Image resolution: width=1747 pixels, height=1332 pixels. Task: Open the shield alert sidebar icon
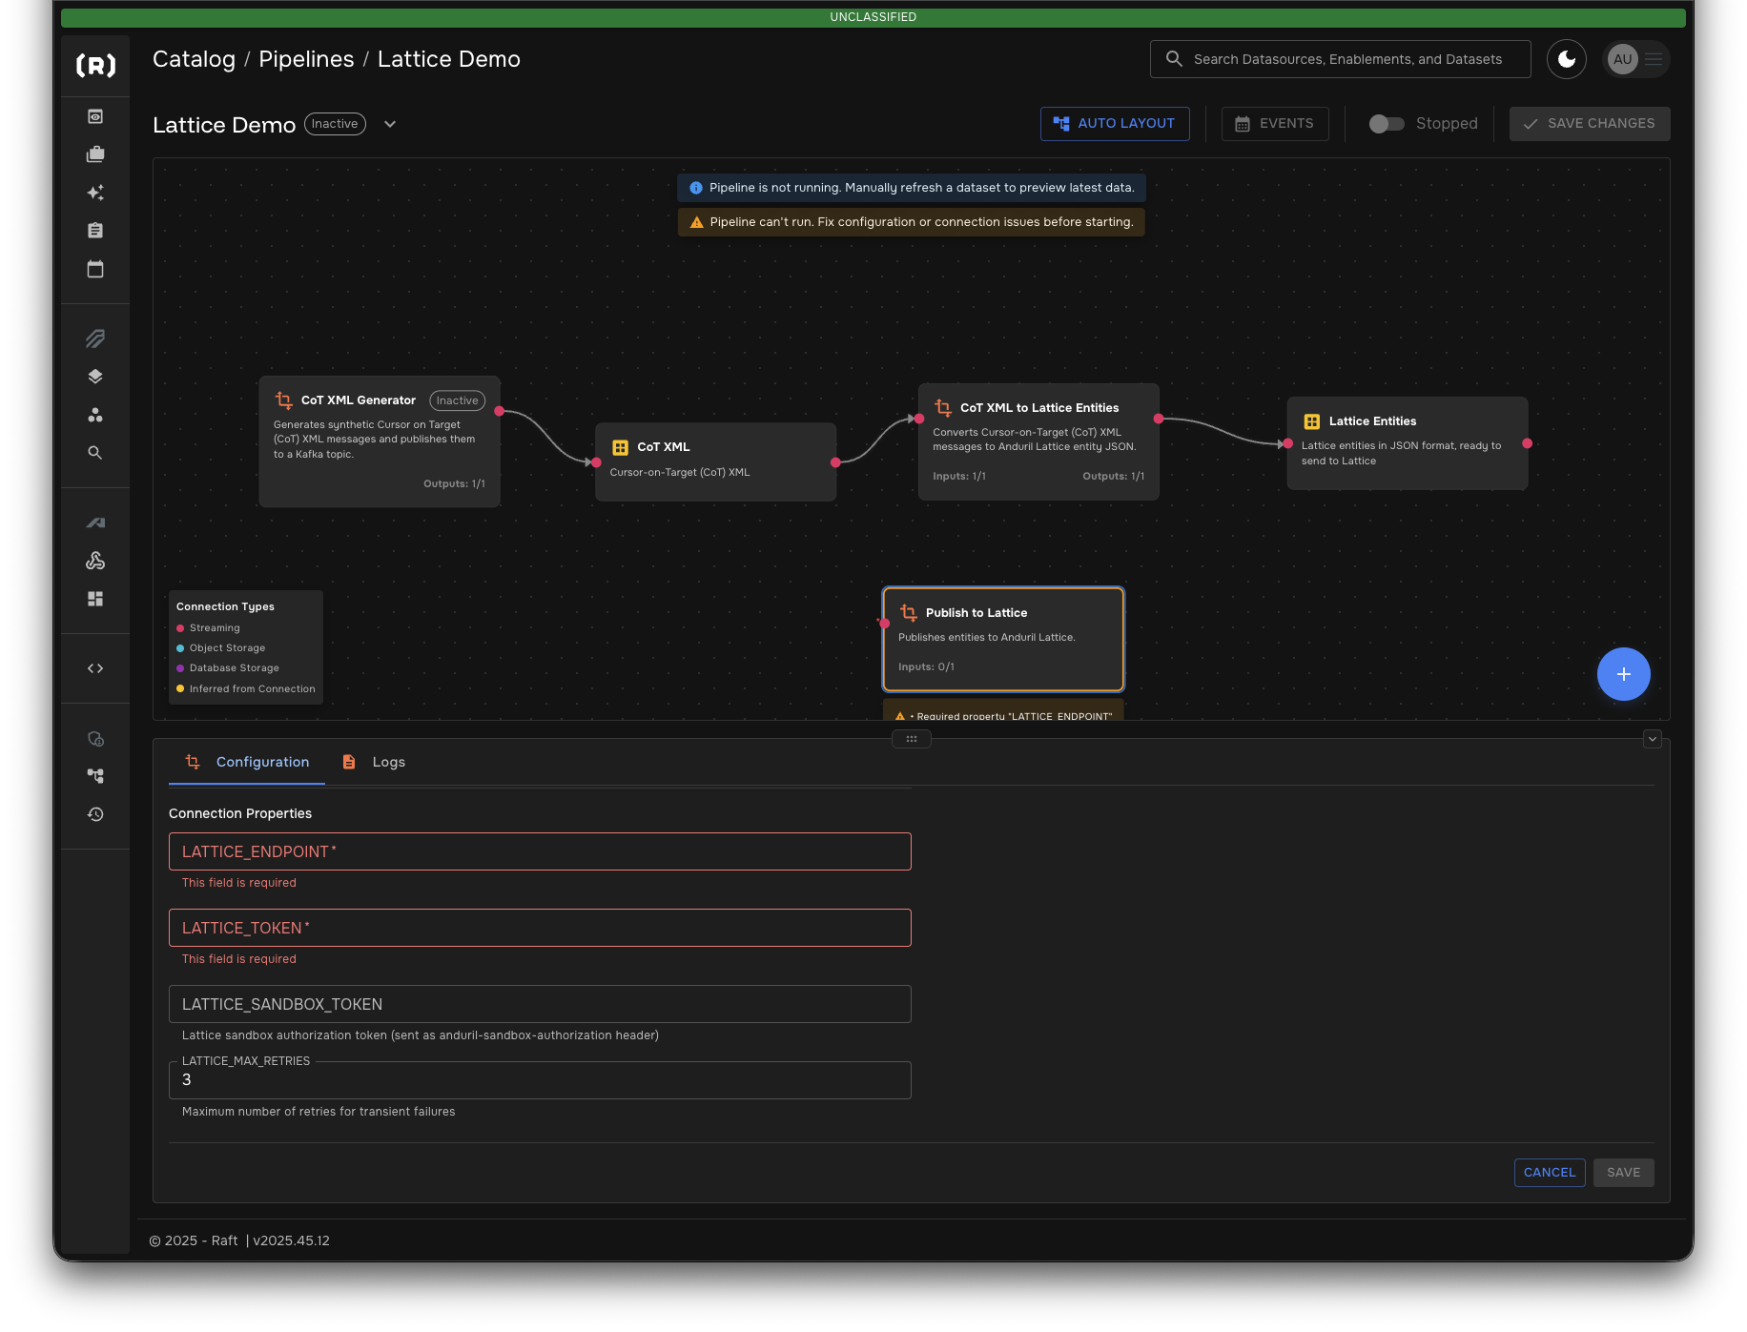tap(95, 739)
